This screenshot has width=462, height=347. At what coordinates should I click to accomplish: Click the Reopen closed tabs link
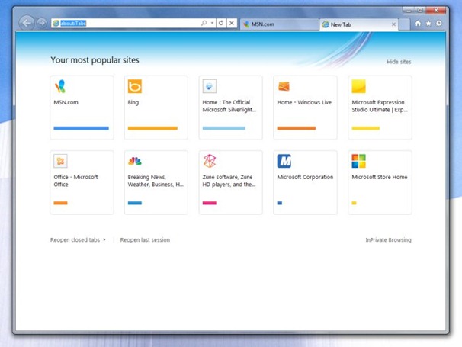(75, 240)
